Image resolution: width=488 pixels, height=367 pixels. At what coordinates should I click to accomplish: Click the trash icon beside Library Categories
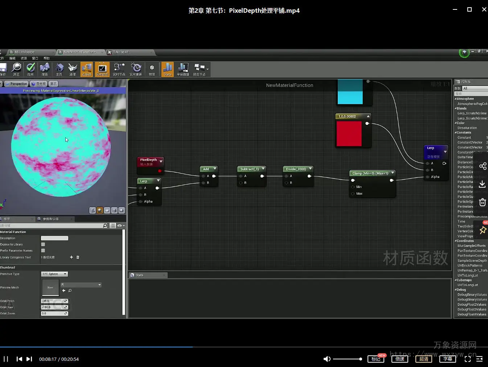tap(78, 257)
